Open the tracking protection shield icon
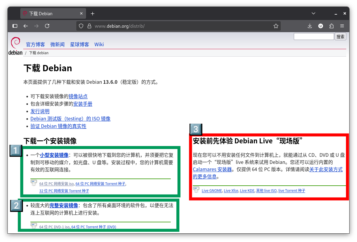This screenshot has height=242, width=357. (81, 26)
